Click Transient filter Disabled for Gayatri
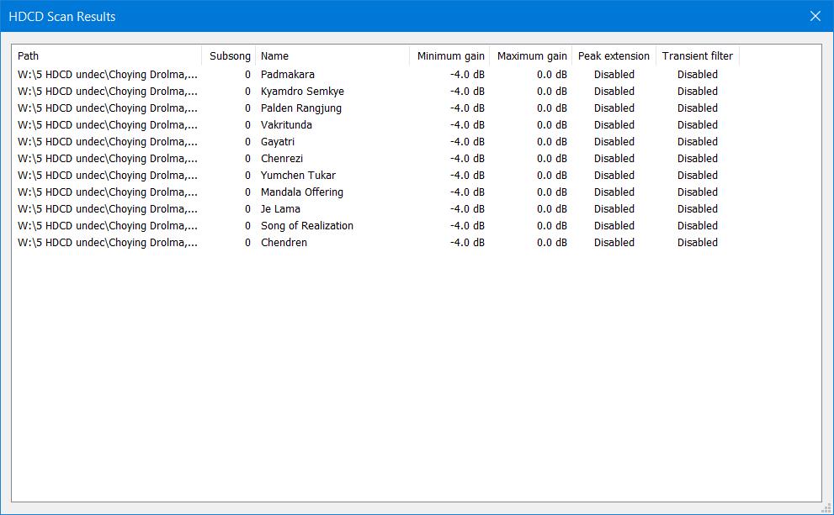 click(698, 142)
